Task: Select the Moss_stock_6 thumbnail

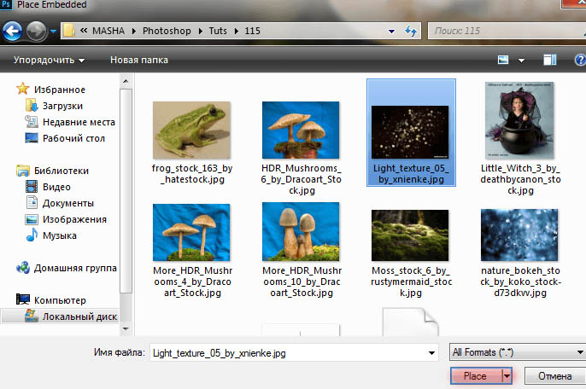Action: coord(410,235)
